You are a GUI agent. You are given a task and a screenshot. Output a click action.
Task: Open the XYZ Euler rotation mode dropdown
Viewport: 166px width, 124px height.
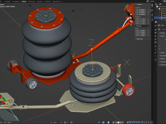coord(142,26)
